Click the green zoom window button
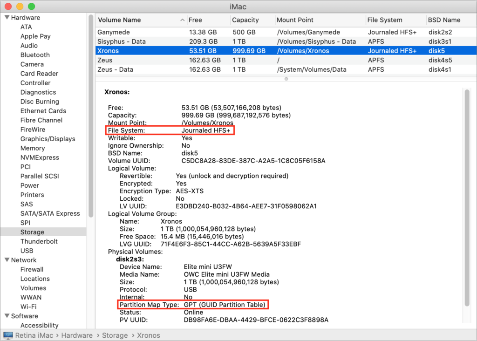This screenshot has width=477, height=341. click(x=31, y=7)
